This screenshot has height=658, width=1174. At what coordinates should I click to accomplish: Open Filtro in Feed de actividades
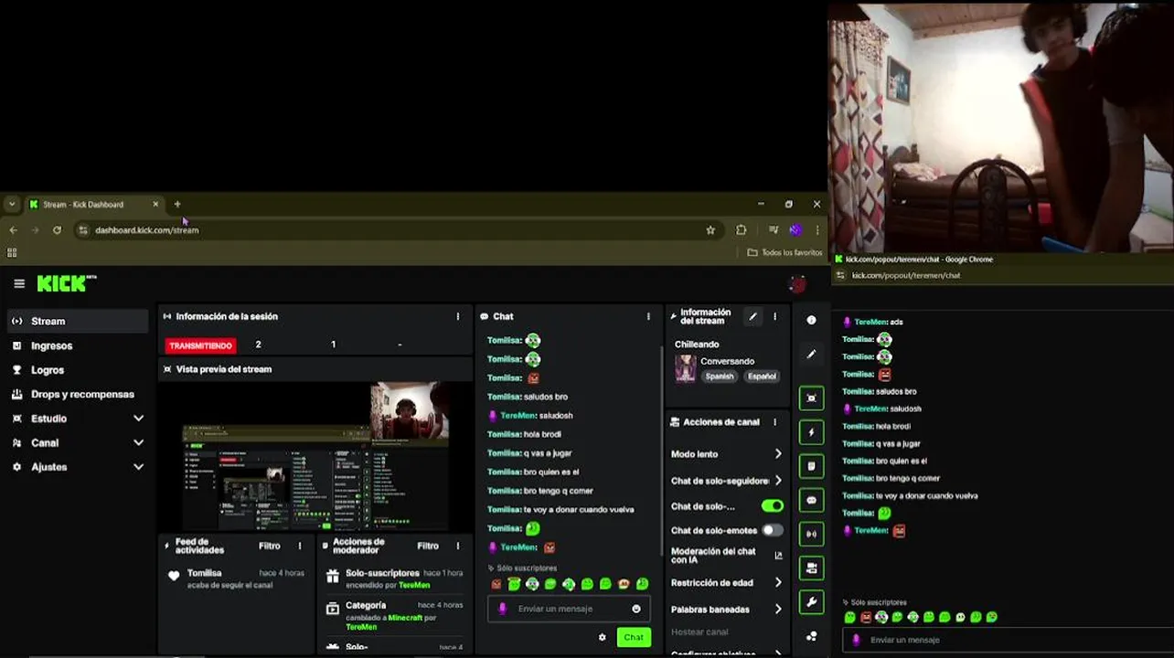point(269,546)
